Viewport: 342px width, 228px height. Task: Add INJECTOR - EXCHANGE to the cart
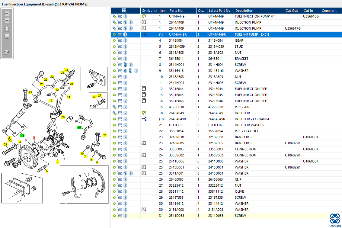pyautogui.click(x=120, y=119)
